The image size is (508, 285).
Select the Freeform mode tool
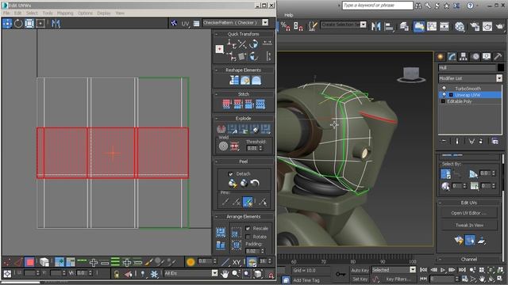40,24
